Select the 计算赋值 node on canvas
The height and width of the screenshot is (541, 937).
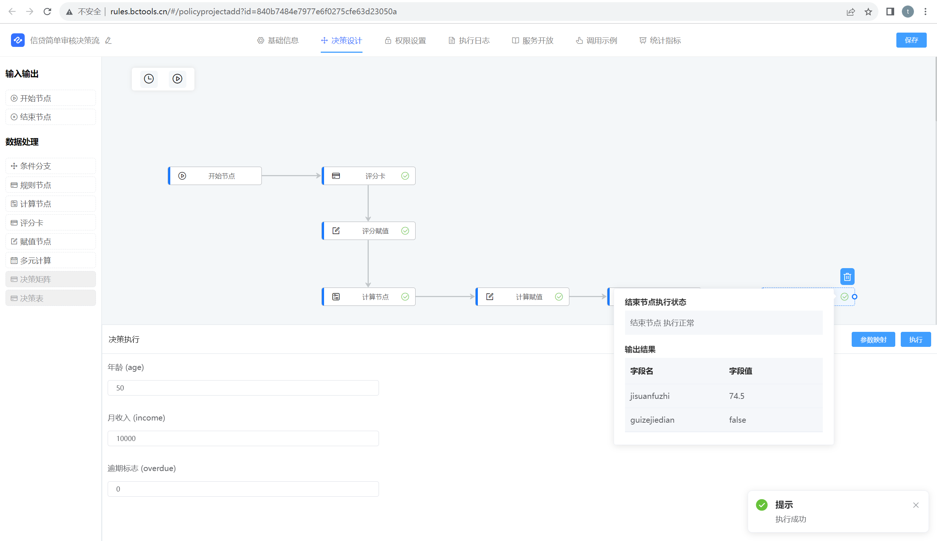[522, 297]
